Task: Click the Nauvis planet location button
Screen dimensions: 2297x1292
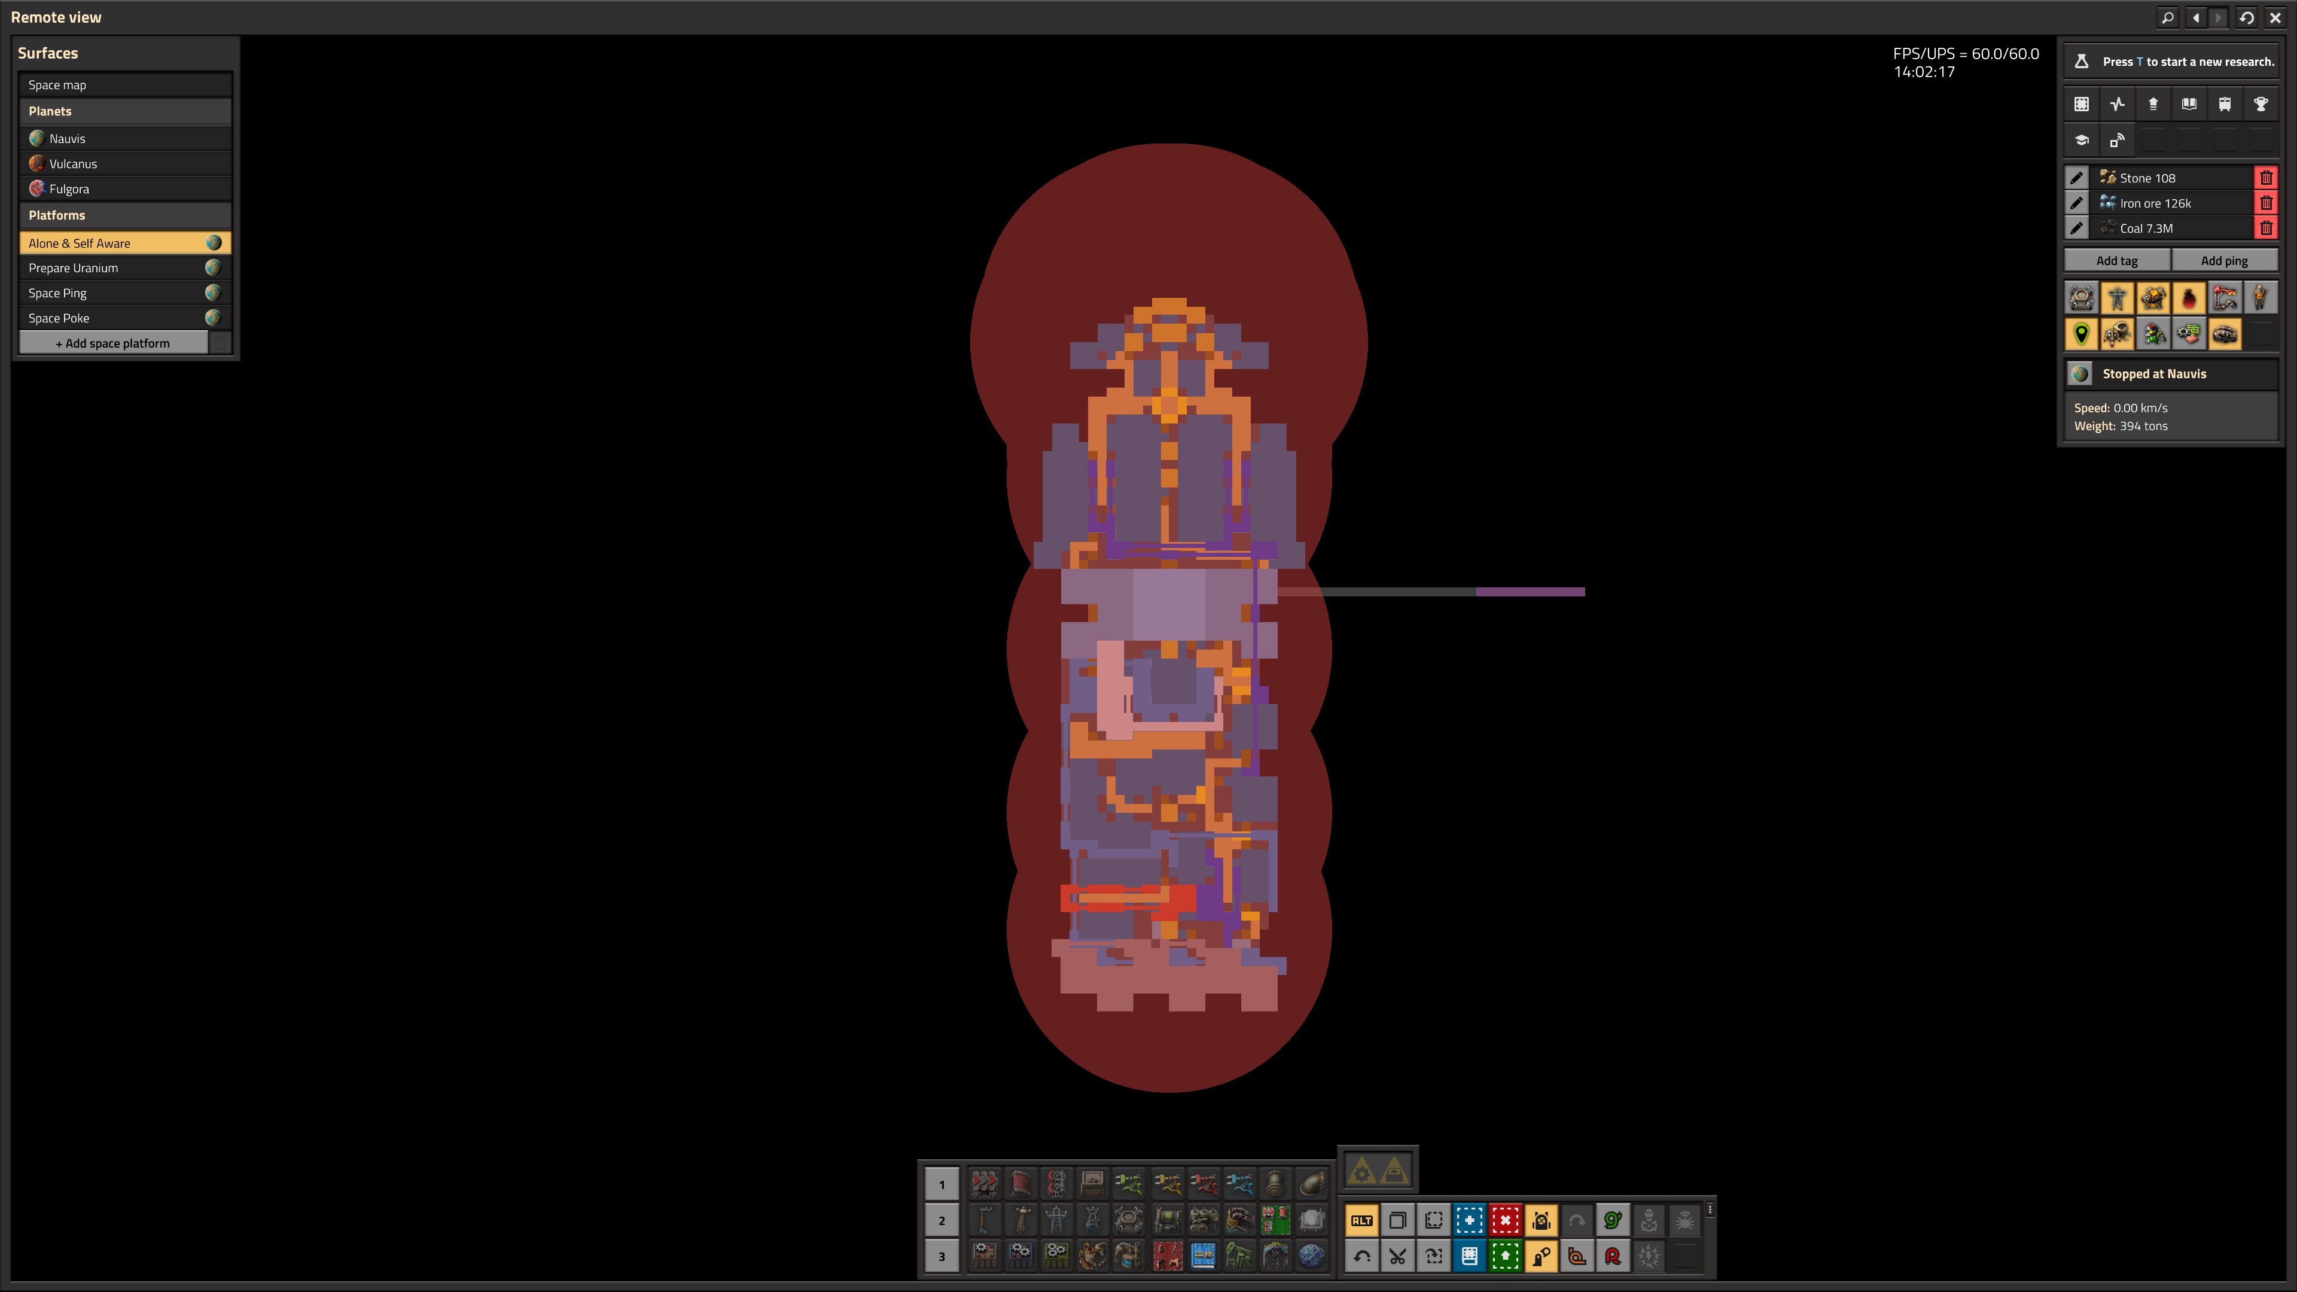Action: [x=2080, y=374]
